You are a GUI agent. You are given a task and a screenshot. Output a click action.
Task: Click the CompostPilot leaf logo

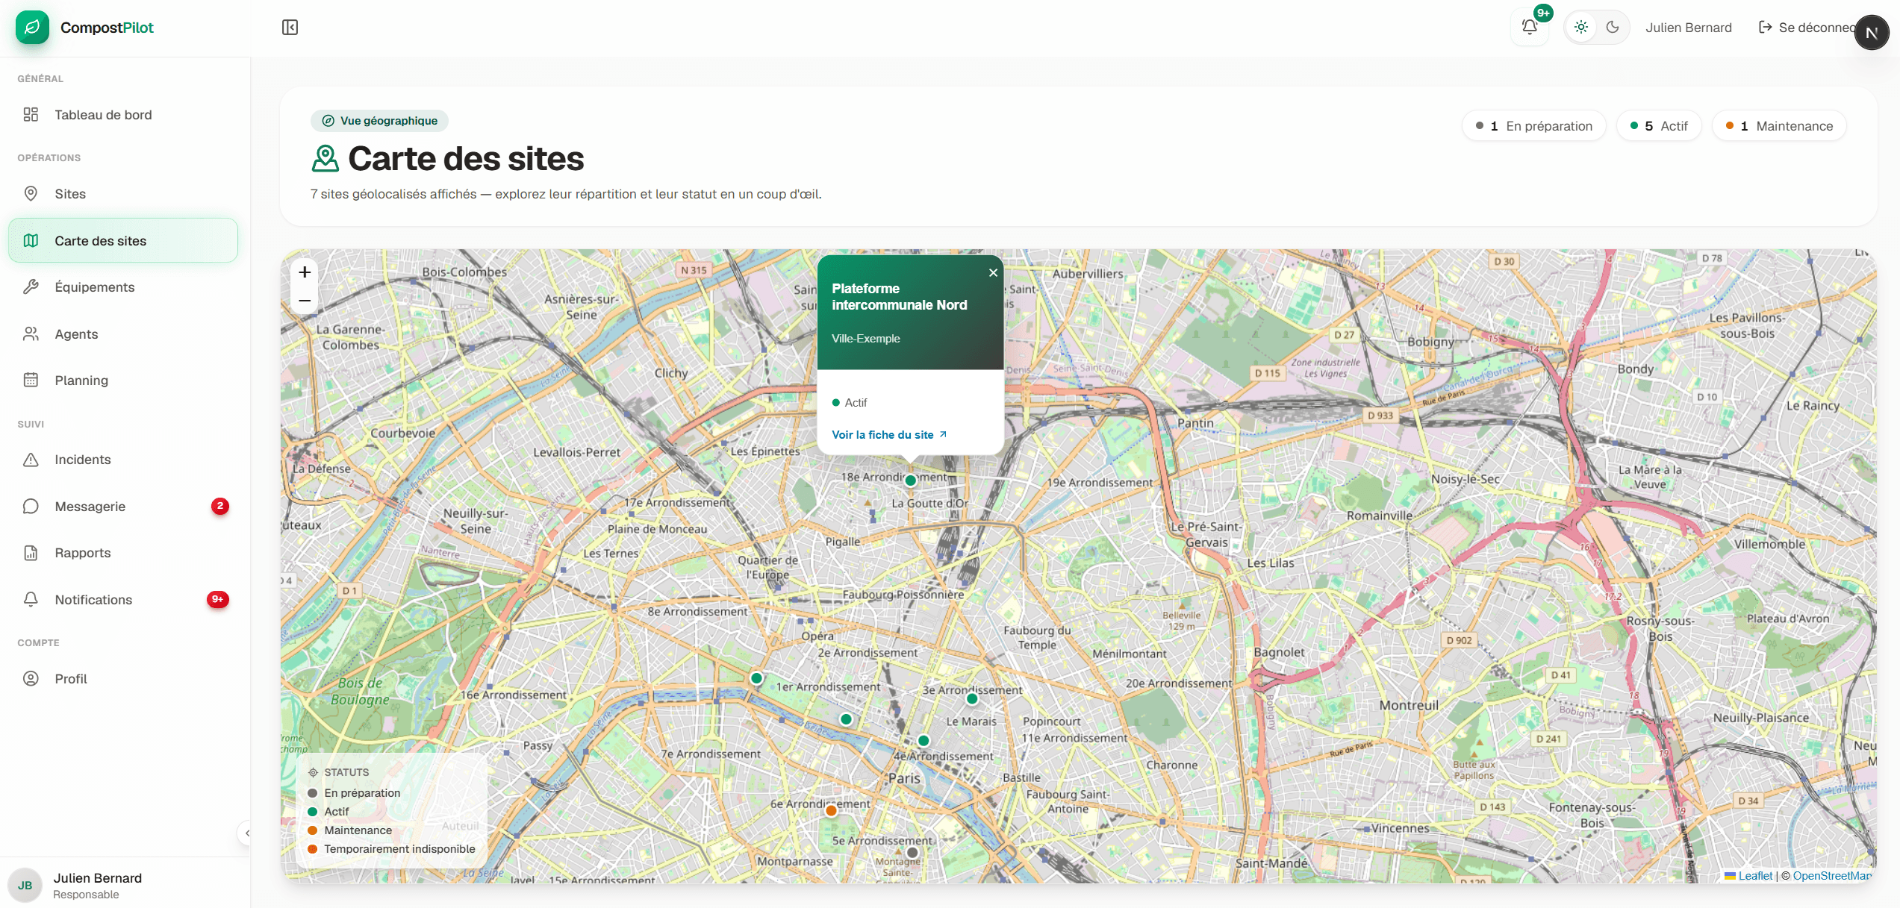click(x=32, y=28)
